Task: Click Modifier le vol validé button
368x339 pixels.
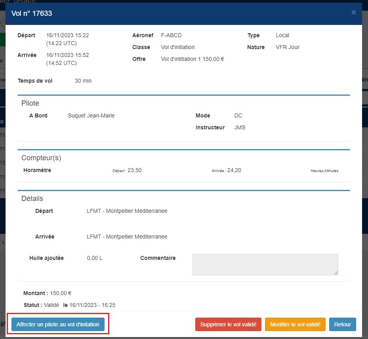Action: point(295,324)
